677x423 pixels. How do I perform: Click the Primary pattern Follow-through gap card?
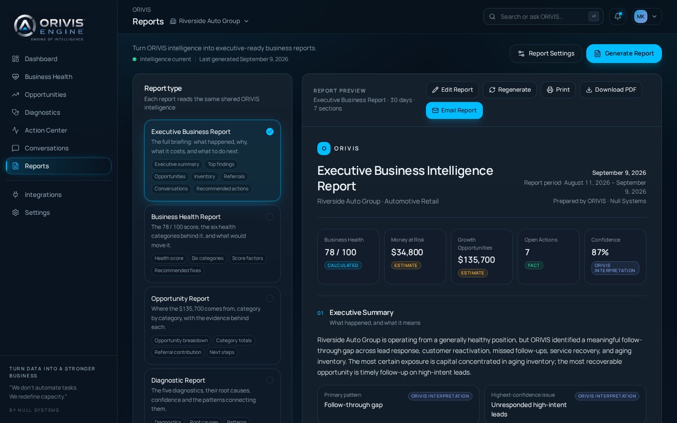click(x=398, y=404)
